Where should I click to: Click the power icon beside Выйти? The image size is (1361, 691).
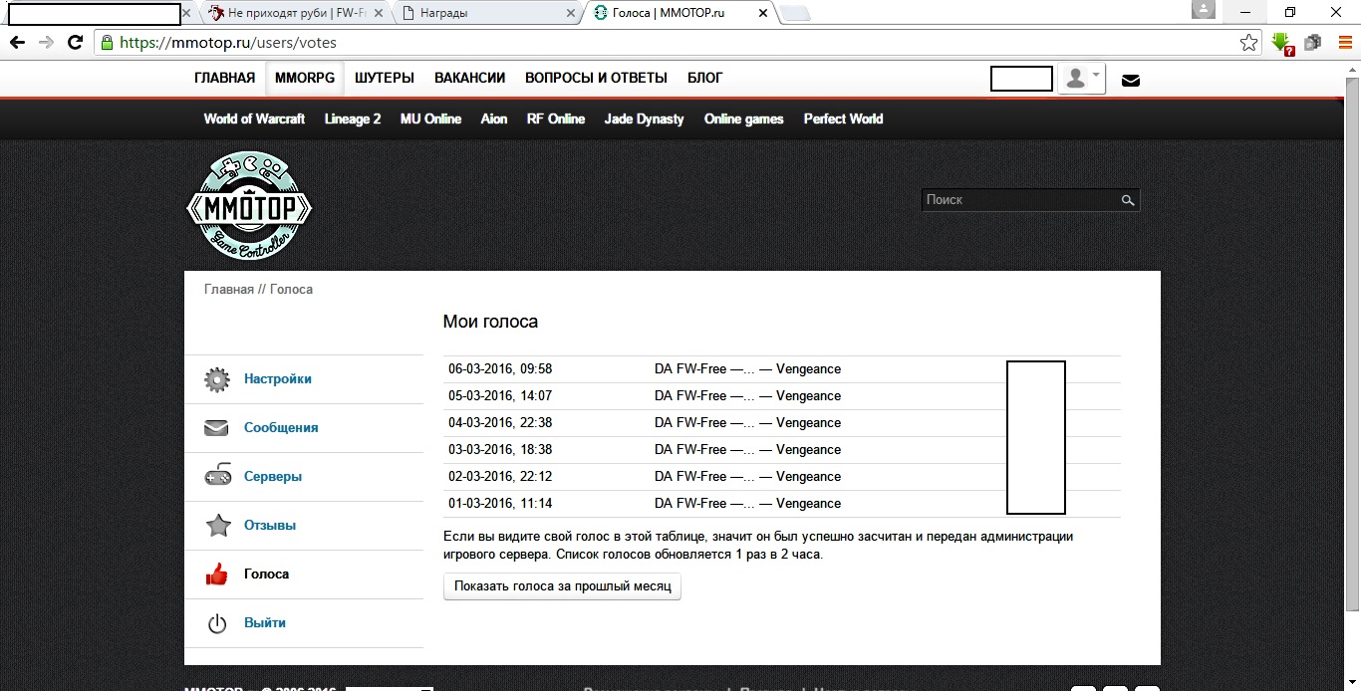tap(217, 623)
